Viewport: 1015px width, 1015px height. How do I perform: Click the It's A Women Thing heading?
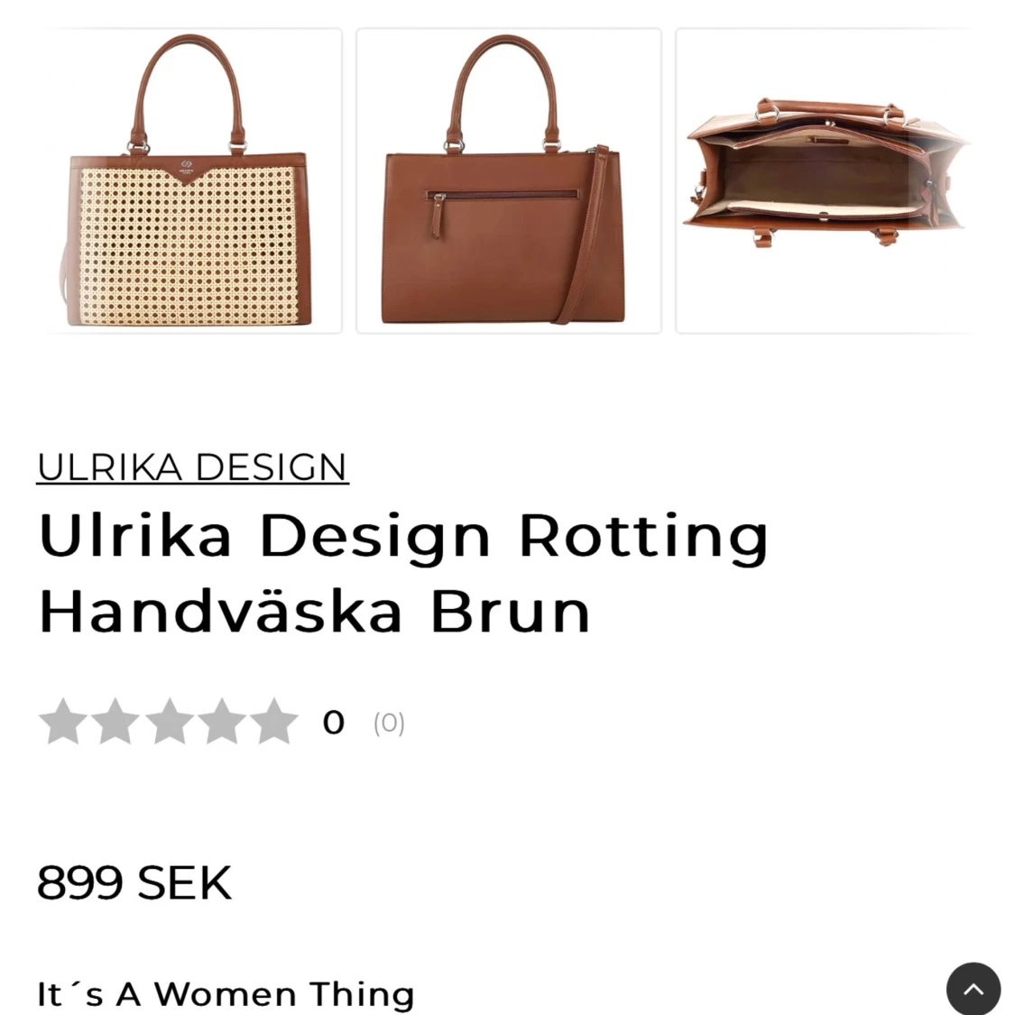pos(226,993)
